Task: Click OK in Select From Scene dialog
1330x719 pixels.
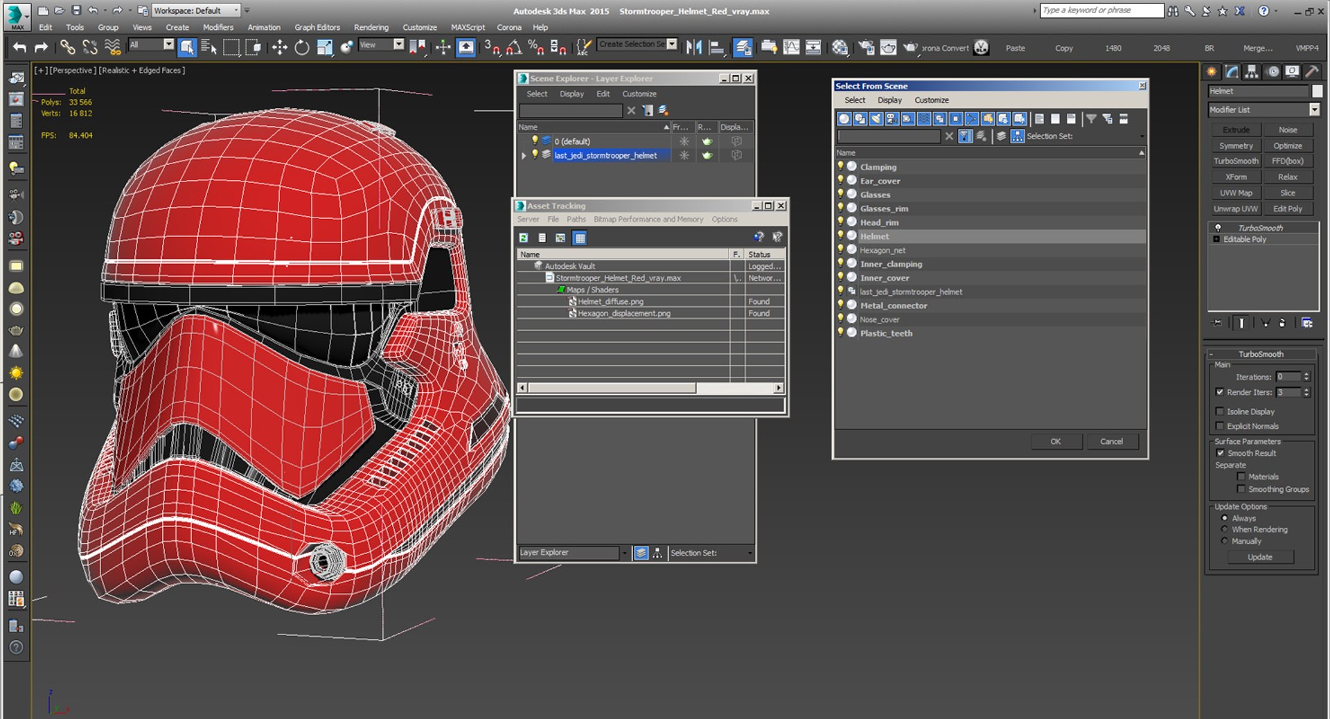Action: tap(1056, 441)
